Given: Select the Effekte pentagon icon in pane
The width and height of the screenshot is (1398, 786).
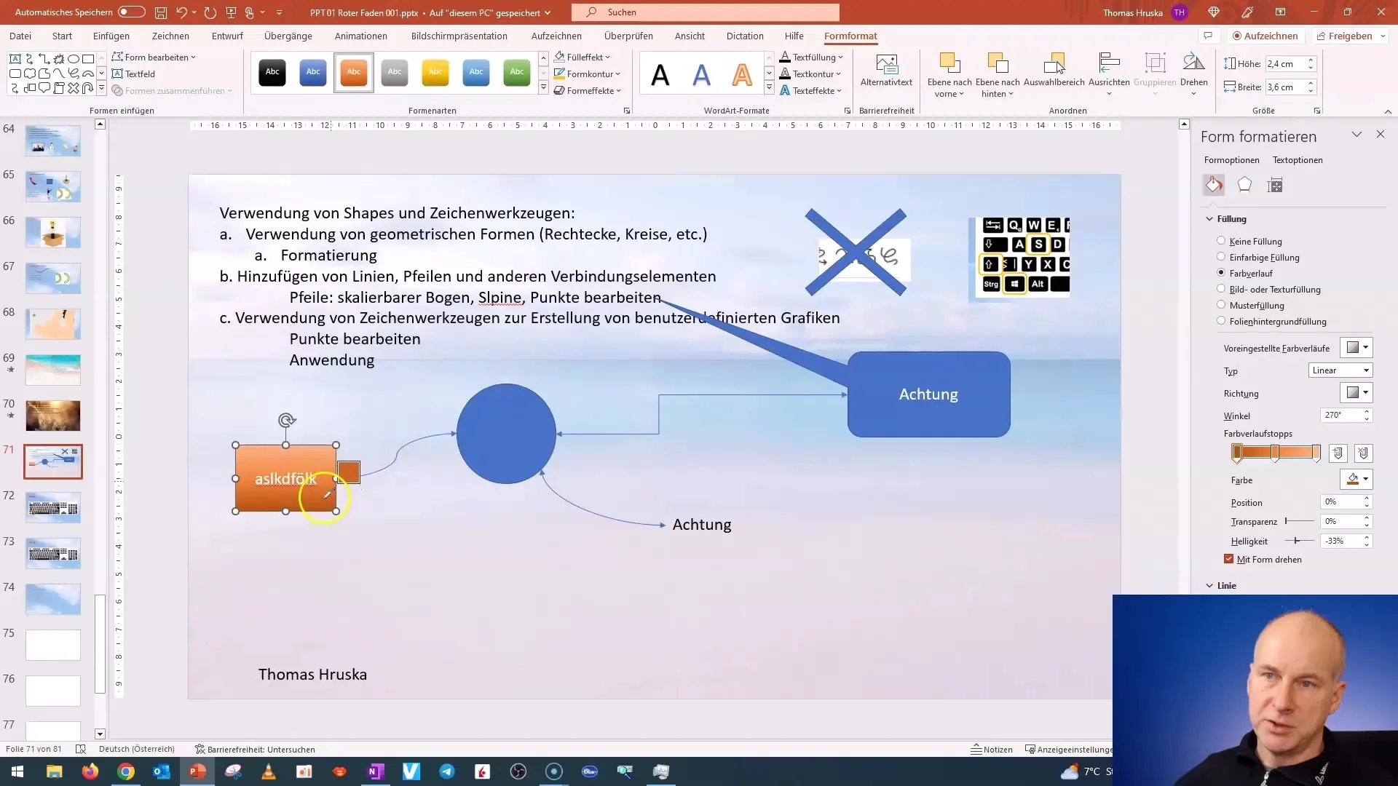Looking at the screenshot, I should point(1244,185).
